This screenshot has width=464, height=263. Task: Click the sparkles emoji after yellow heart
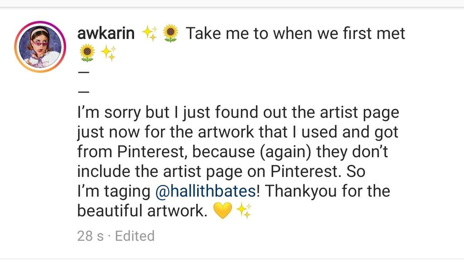(x=244, y=211)
